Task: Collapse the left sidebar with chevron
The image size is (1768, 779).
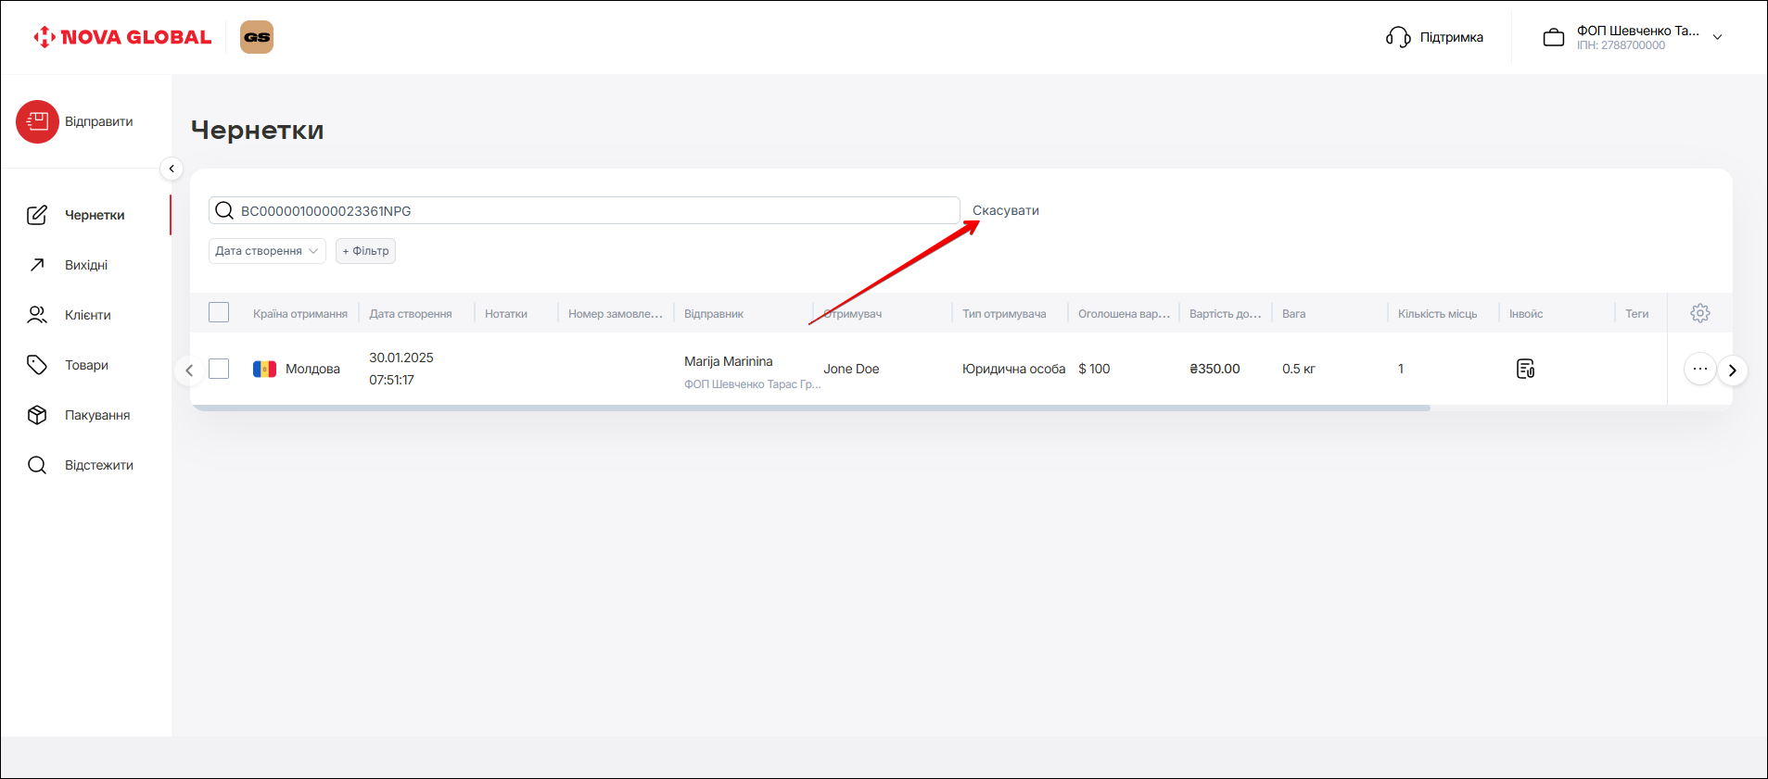Action: click(x=172, y=169)
